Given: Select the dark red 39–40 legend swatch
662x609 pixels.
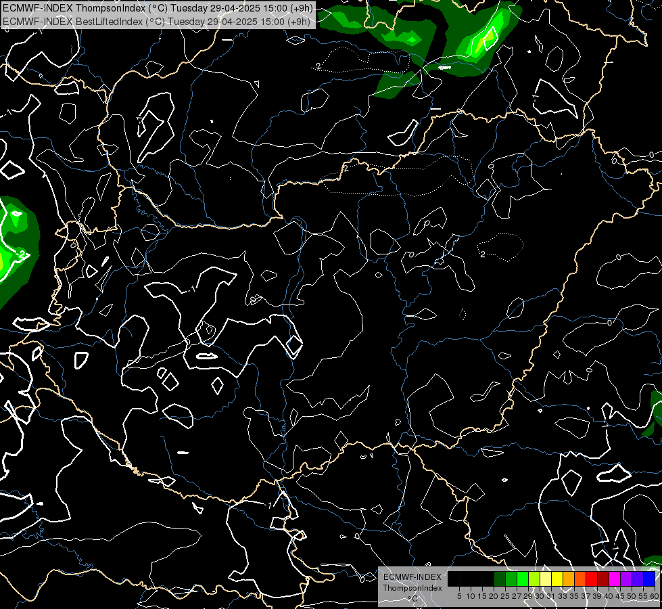Looking at the screenshot, I should (x=603, y=579).
